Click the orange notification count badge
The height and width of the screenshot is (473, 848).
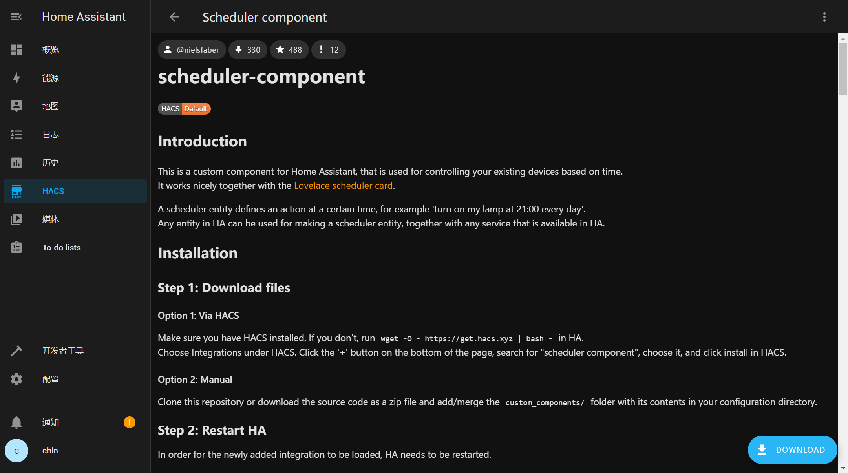(x=130, y=422)
